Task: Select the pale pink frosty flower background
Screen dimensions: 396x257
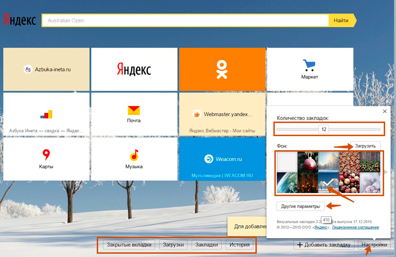Action: (370, 182)
